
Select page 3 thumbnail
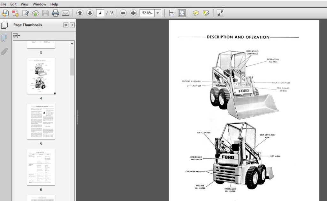41,45
